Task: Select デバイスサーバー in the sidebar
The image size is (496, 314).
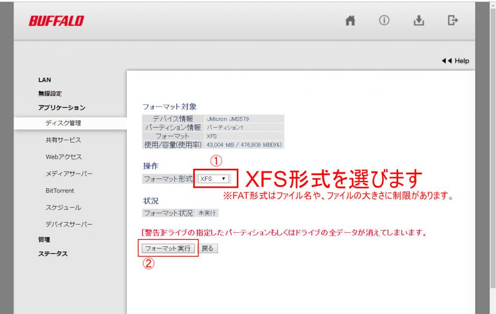Action: pyautogui.click(x=69, y=224)
